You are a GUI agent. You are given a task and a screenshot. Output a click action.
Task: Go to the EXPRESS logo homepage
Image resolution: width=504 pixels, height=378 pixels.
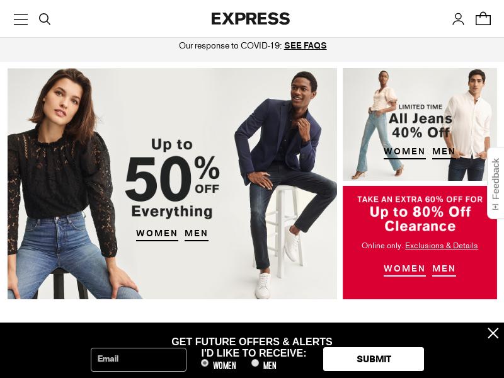tap(250, 19)
